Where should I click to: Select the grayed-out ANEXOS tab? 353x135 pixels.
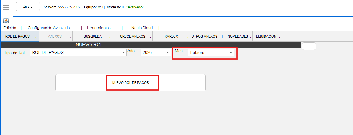click(55, 36)
